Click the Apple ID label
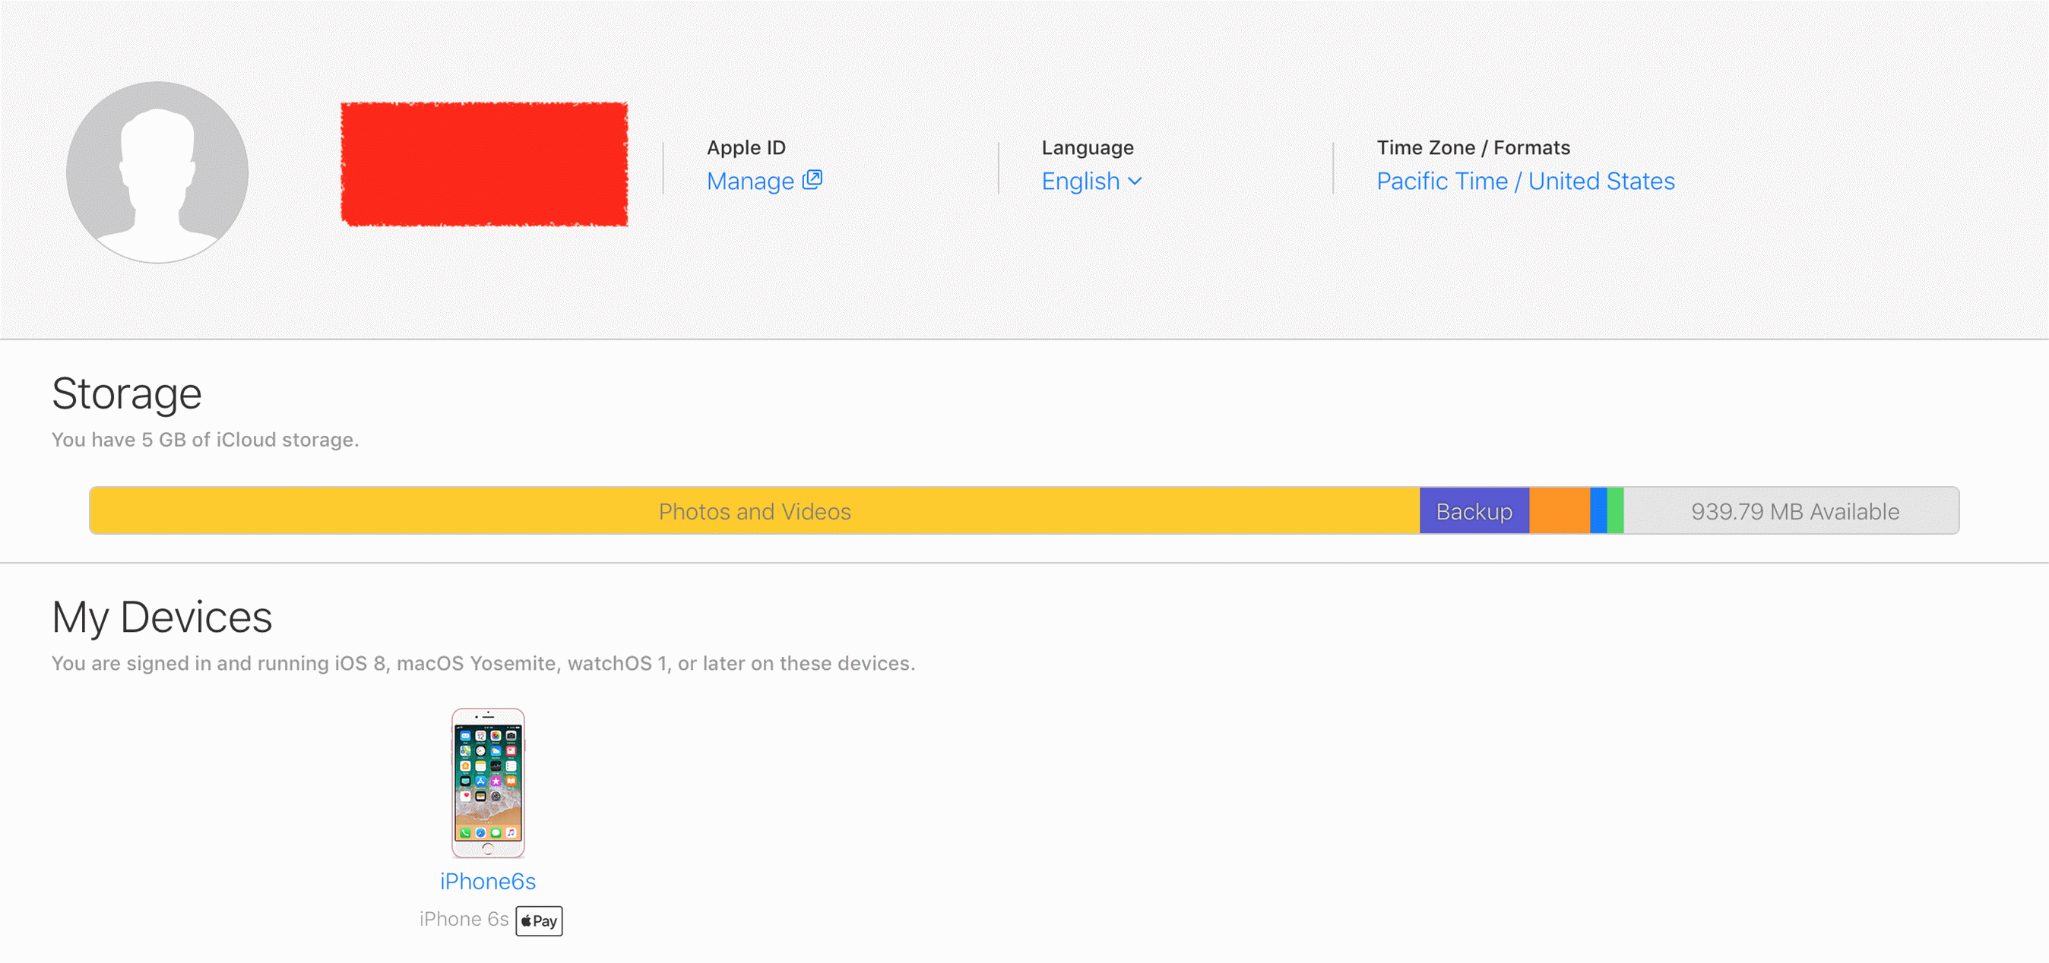Screen dimensions: 2049x963 [x=746, y=148]
